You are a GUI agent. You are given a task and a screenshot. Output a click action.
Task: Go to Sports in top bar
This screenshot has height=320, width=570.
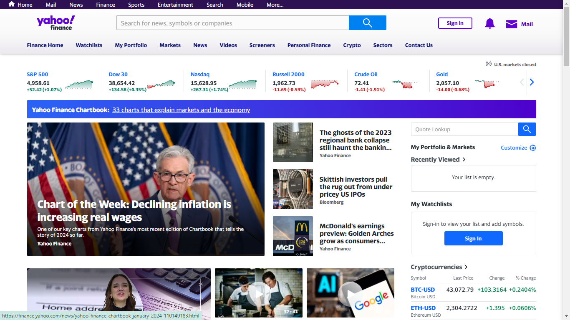136,5
